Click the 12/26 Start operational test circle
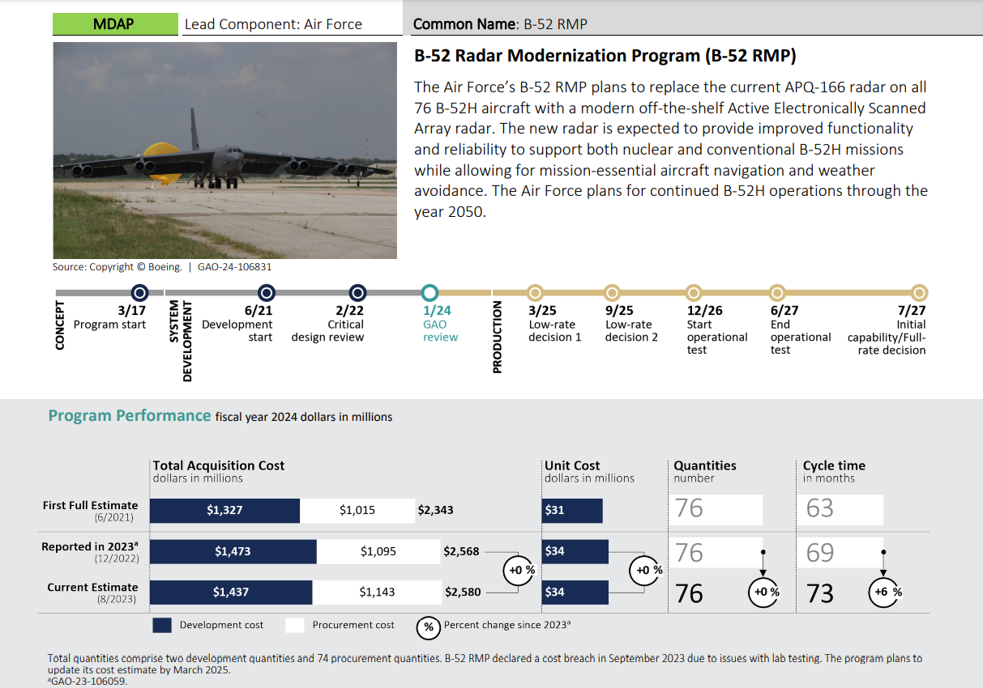983x688 pixels. coord(694,293)
